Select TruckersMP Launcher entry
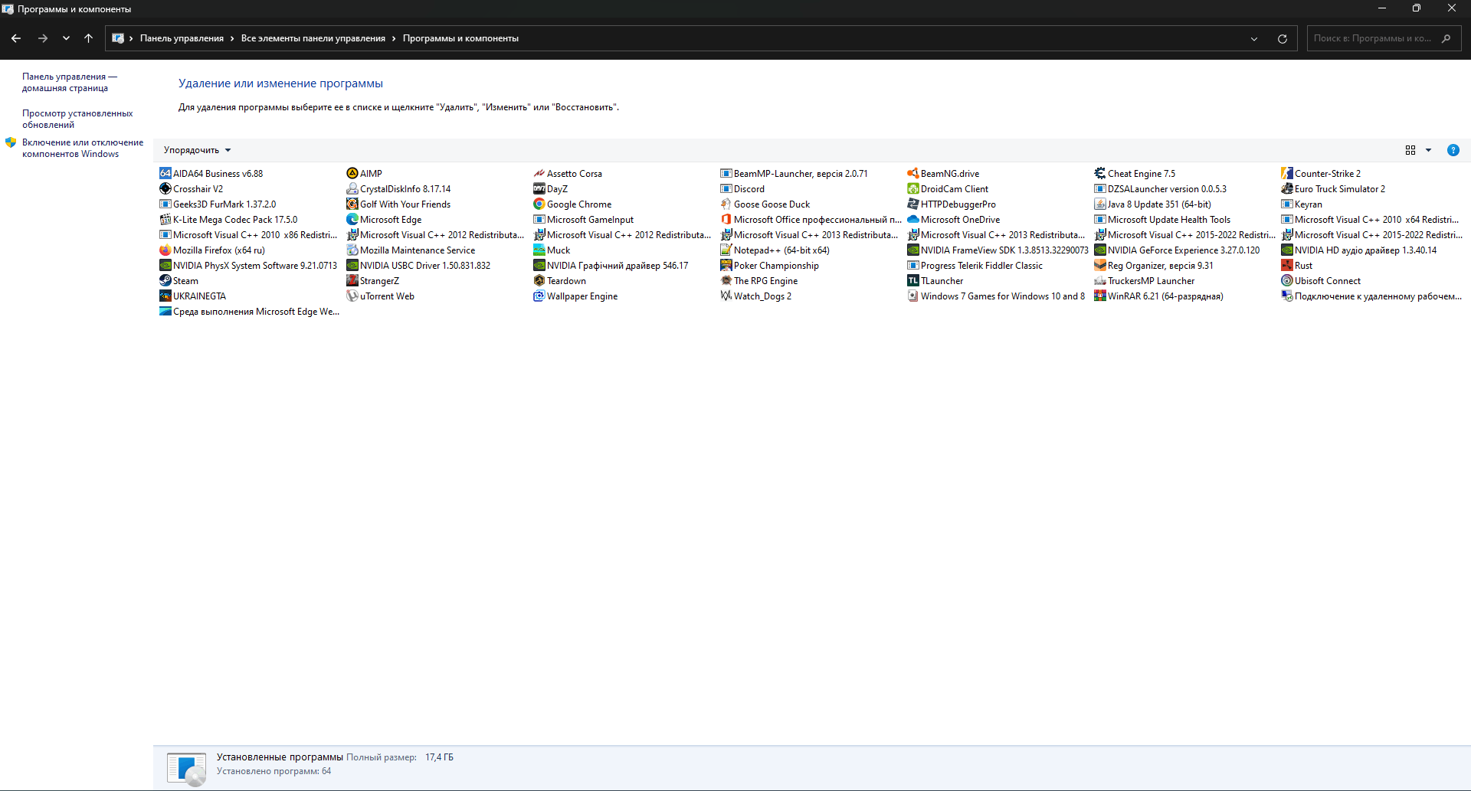Viewport: 1471px width, 791px height. (x=1144, y=281)
